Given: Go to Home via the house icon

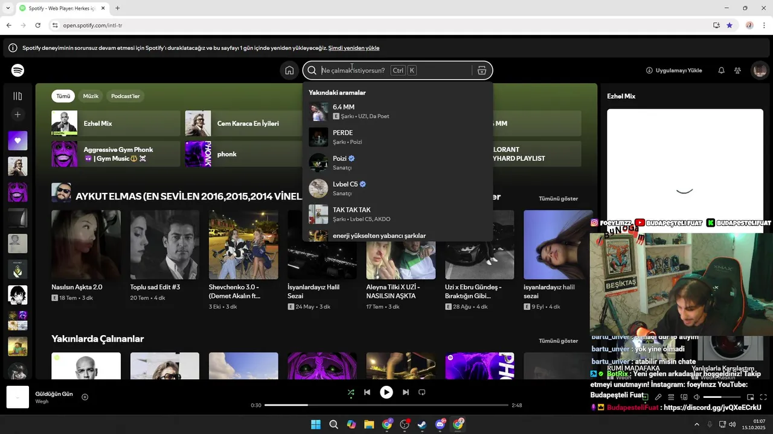Looking at the screenshot, I should click(x=289, y=71).
